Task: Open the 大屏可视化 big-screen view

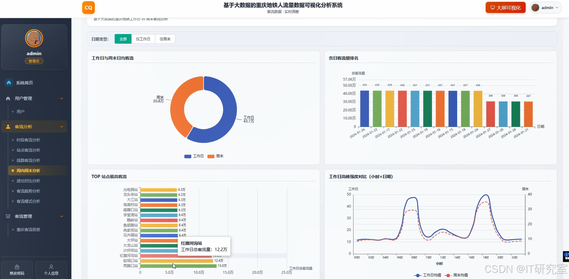Action: pyautogui.click(x=505, y=8)
